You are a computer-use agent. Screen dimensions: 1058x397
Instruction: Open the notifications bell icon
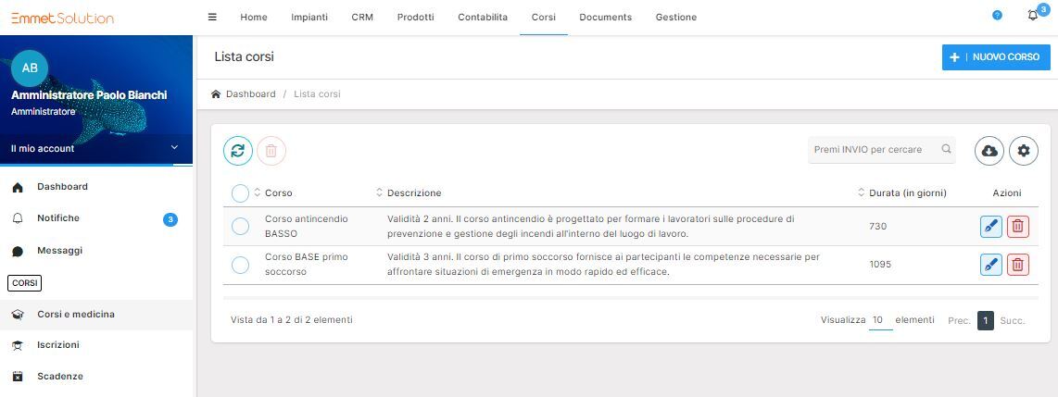1033,17
